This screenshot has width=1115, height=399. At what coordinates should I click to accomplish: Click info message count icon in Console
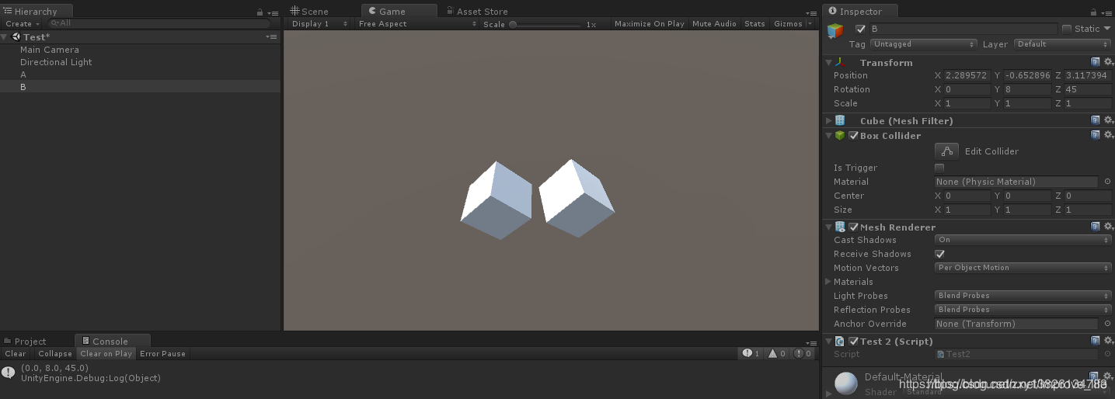tap(751, 353)
